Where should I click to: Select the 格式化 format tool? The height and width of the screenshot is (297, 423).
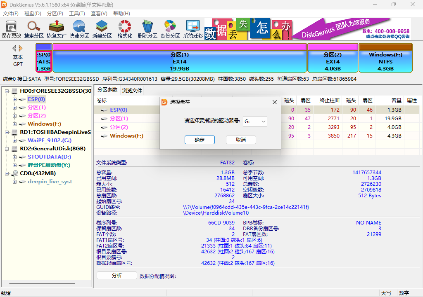click(x=125, y=29)
